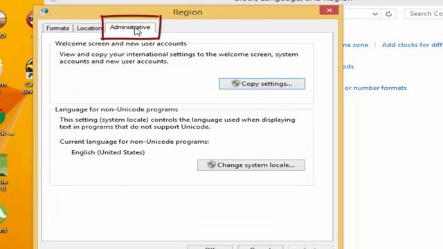The width and height of the screenshot is (443, 249).
Task: Click 'English (United States)' locale text
Action: tap(108, 152)
